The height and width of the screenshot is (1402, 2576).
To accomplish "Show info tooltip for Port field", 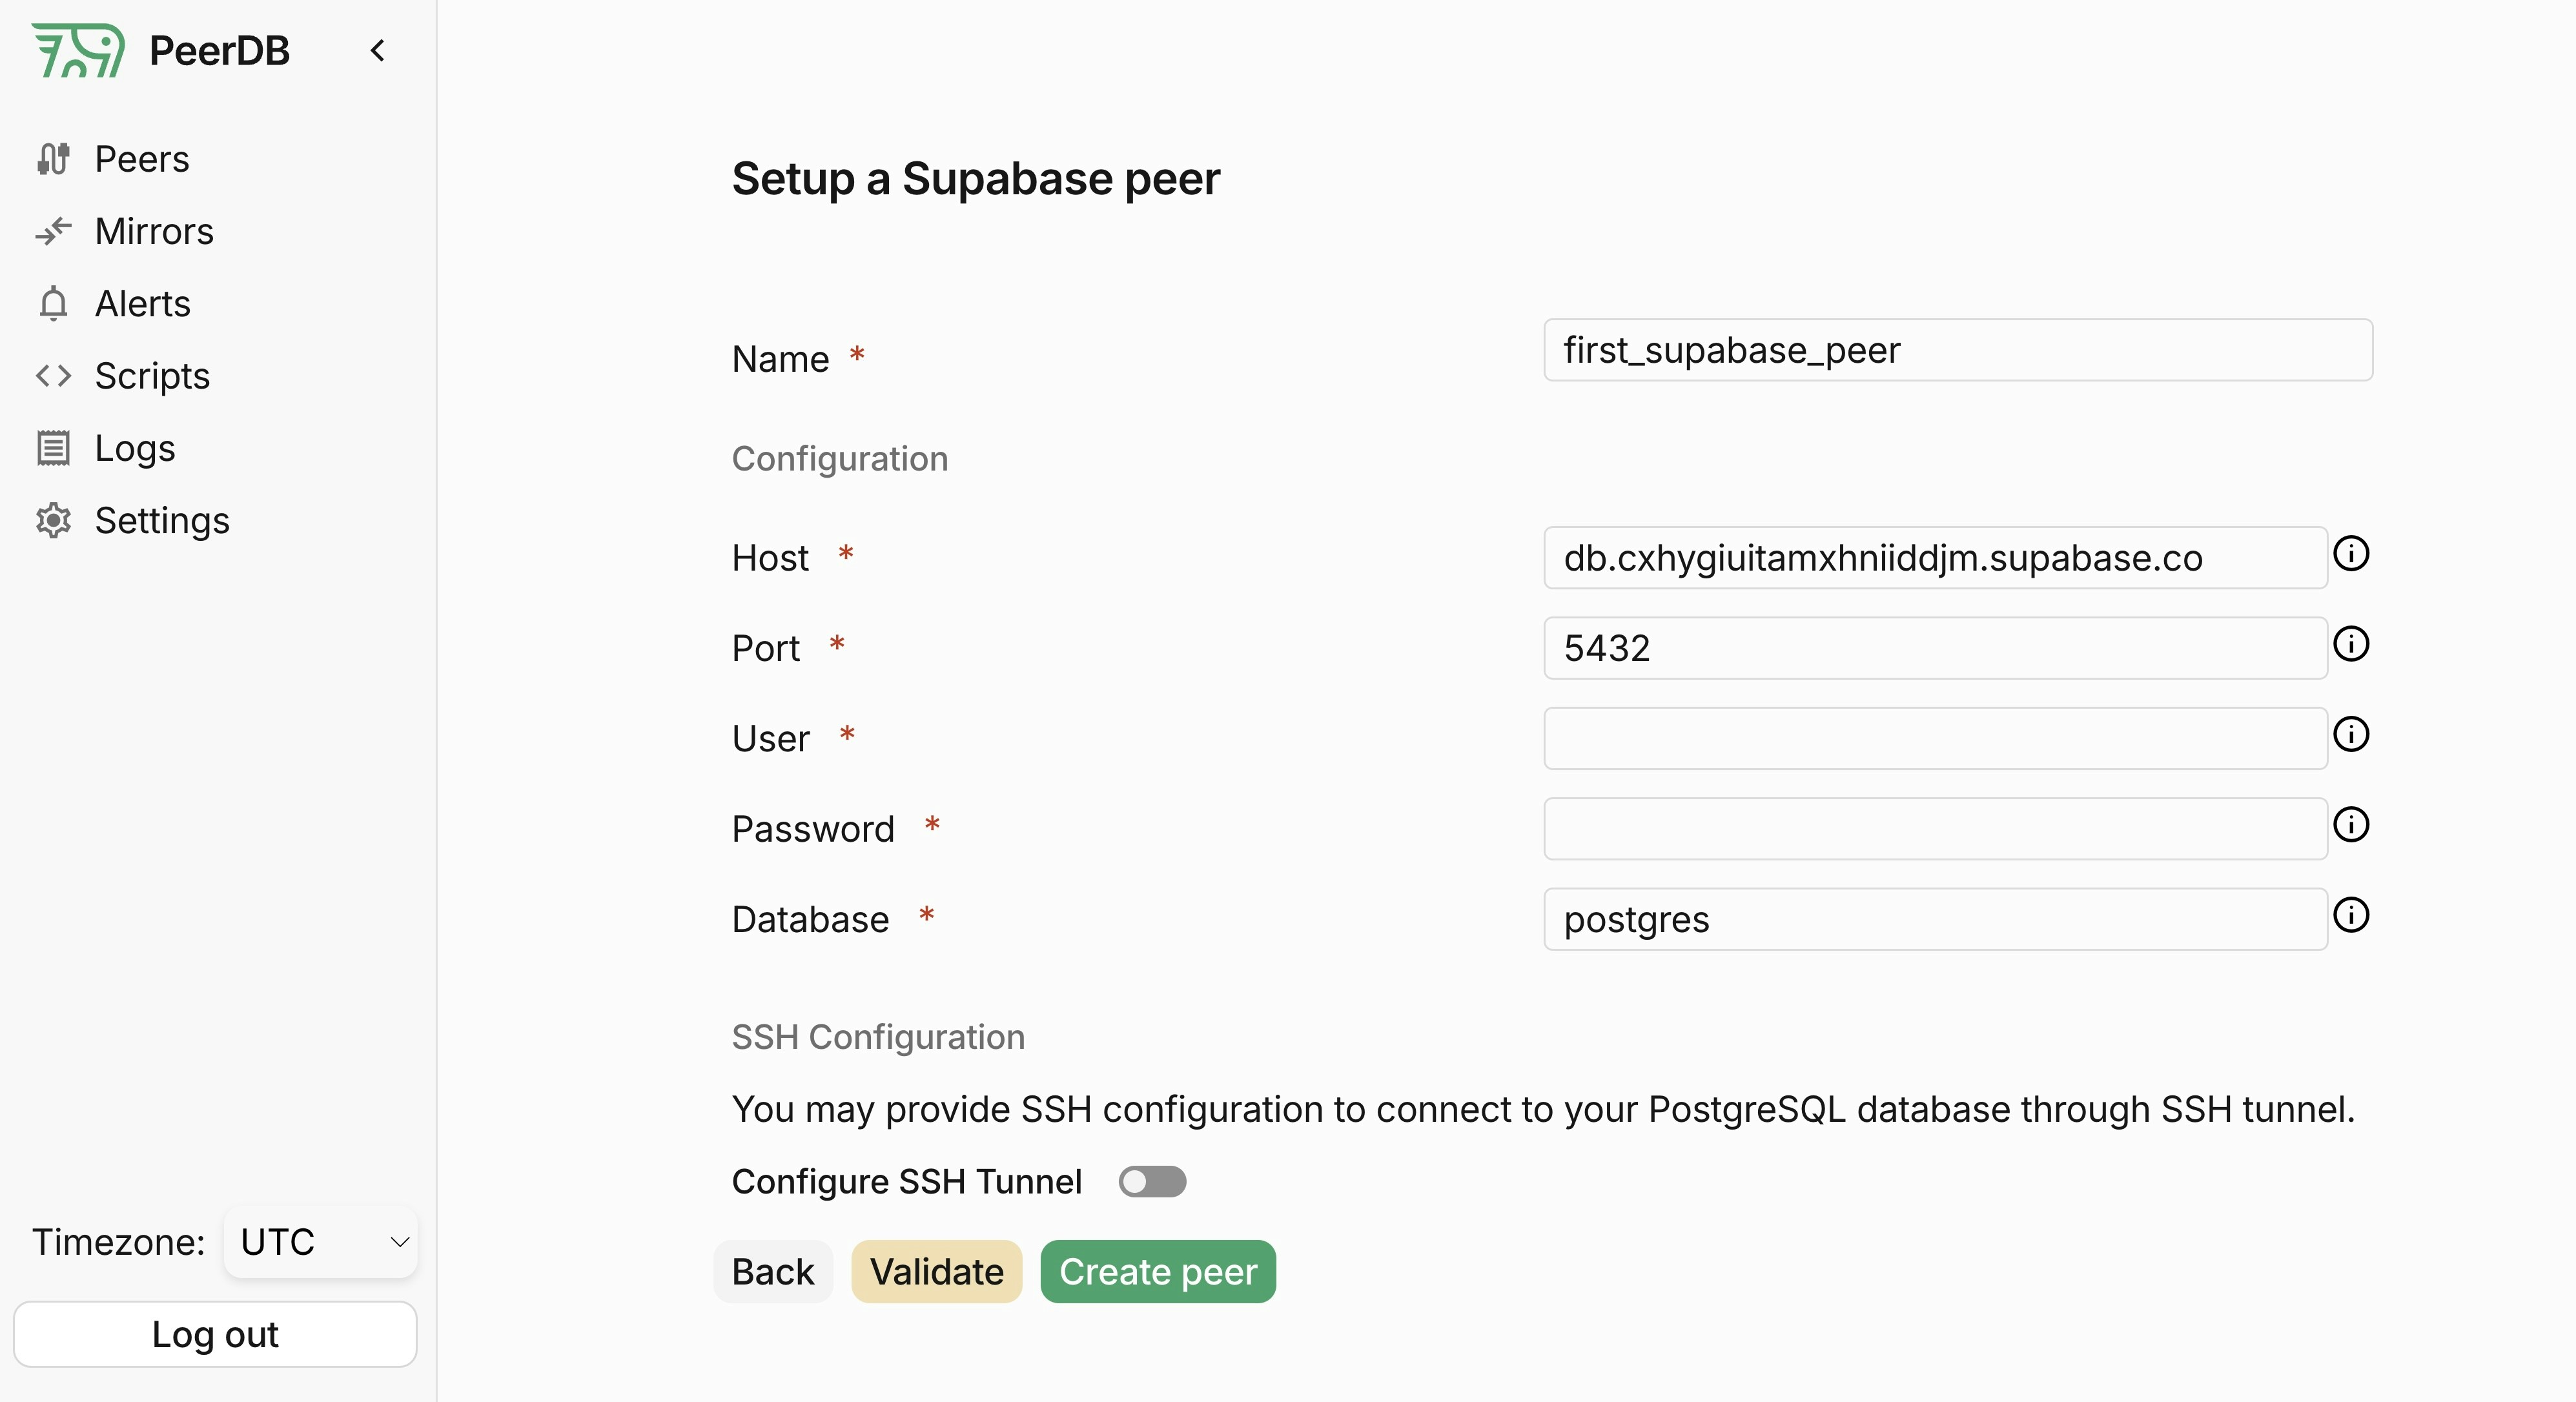I will click(x=2351, y=644).
